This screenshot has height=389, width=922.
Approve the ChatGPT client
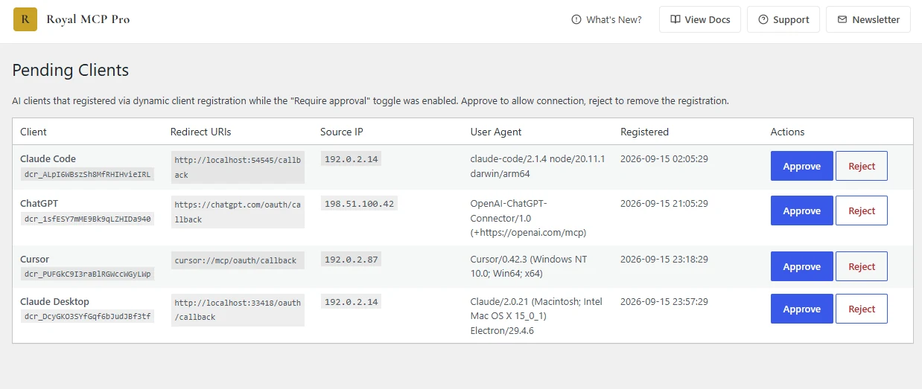(801, 210)
